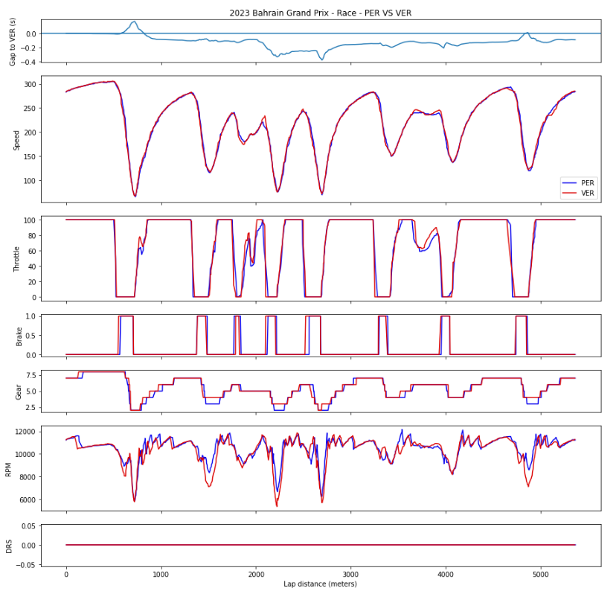616x591 pixels.
Task: Click the '−0.4' tick on the gap axis
Action: click(28, 62)
